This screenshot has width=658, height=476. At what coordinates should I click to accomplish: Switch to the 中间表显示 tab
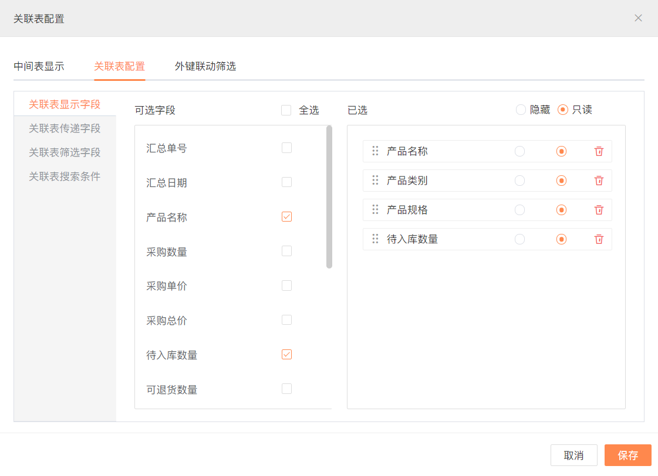click(39, 66)
